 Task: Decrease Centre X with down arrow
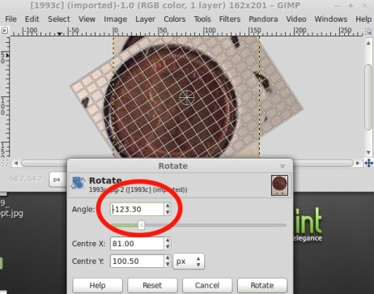[168, 247]
